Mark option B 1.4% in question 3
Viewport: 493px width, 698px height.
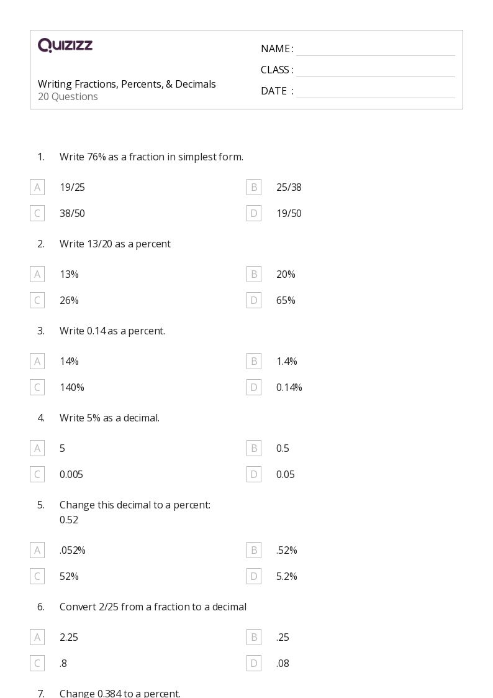[x=254, y=361]
